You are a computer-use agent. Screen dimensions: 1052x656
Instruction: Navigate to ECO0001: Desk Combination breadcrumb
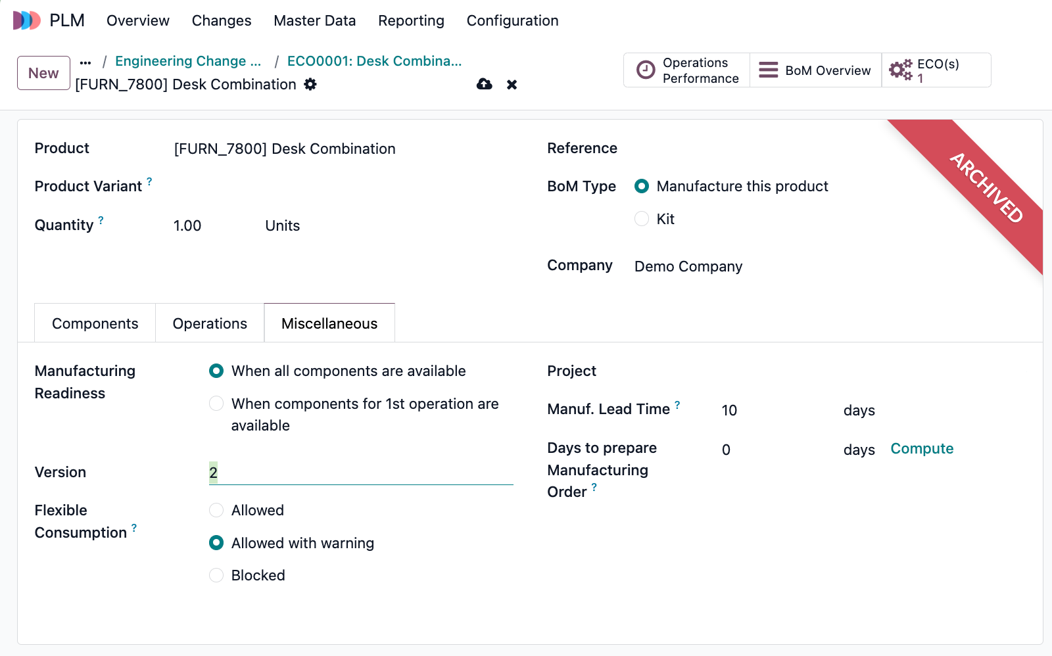click(374, 60)
